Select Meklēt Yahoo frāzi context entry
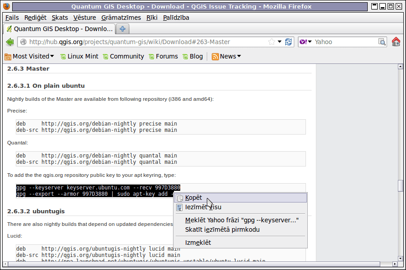Image resolution: width=406 pixels, height=270 pixels. [x=241, y=220]
